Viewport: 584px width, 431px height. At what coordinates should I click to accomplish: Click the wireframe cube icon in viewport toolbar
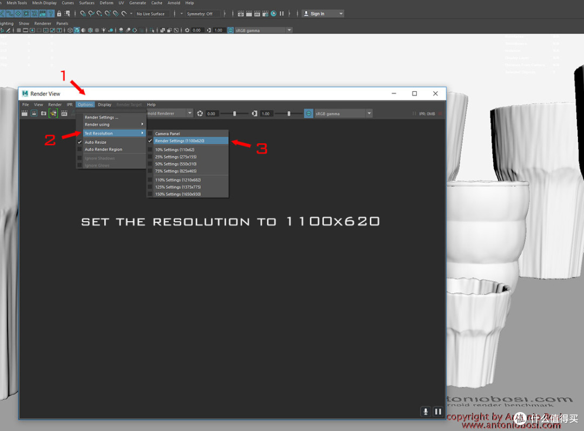point(70,30)
